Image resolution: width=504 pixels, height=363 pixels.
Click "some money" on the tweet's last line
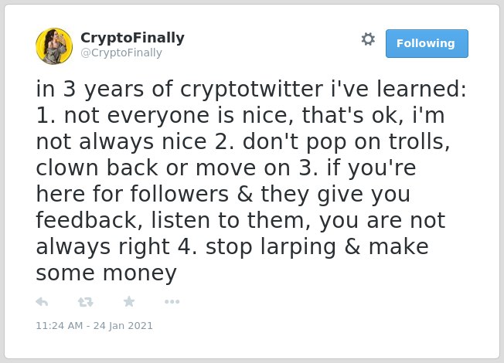coord(107,273)
